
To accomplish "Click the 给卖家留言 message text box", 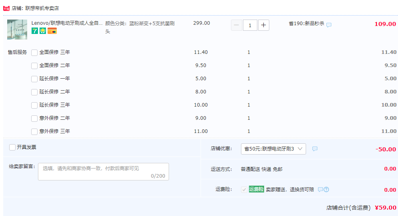I will (x=103, y=172).
